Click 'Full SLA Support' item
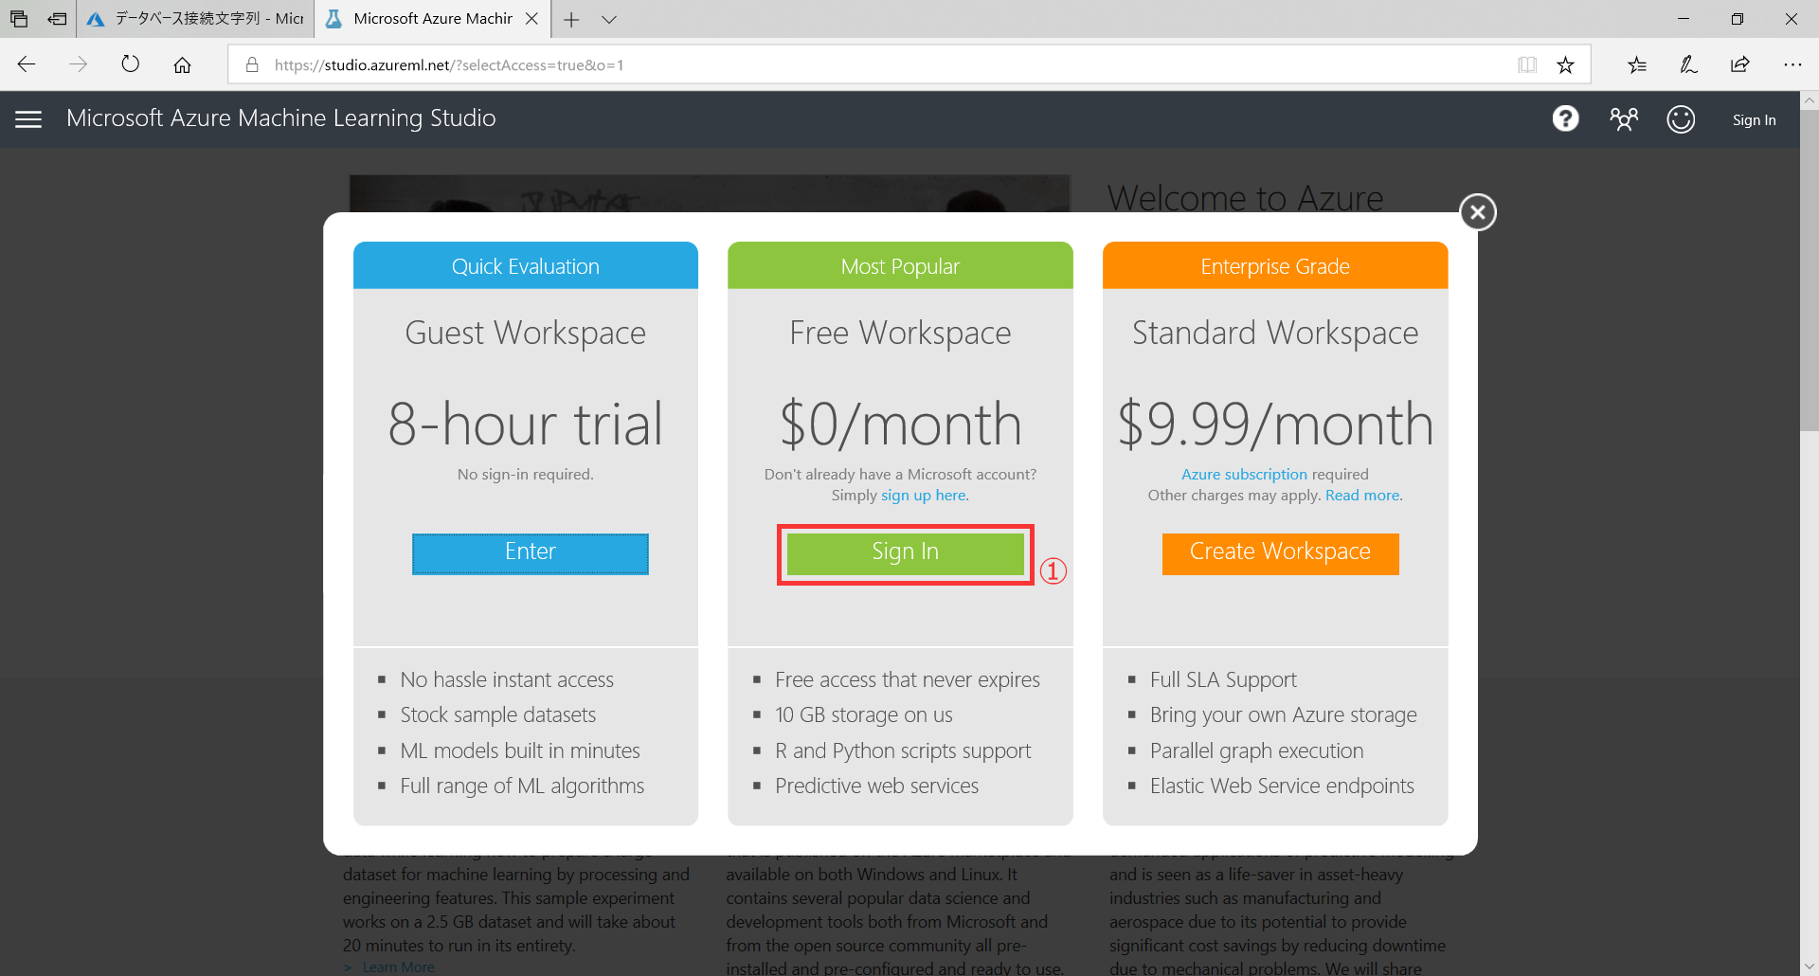Screen dimensions: 1819x976 tap(1223, 679)
